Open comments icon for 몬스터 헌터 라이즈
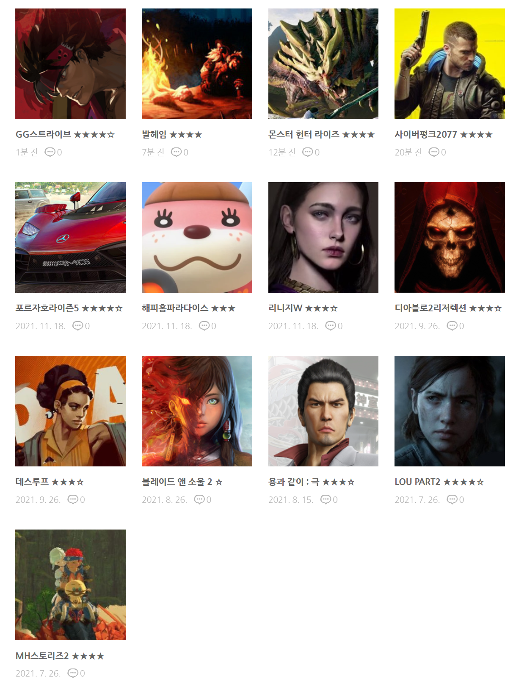The height and width of the screenshot is (685, 527). [307, 152]
